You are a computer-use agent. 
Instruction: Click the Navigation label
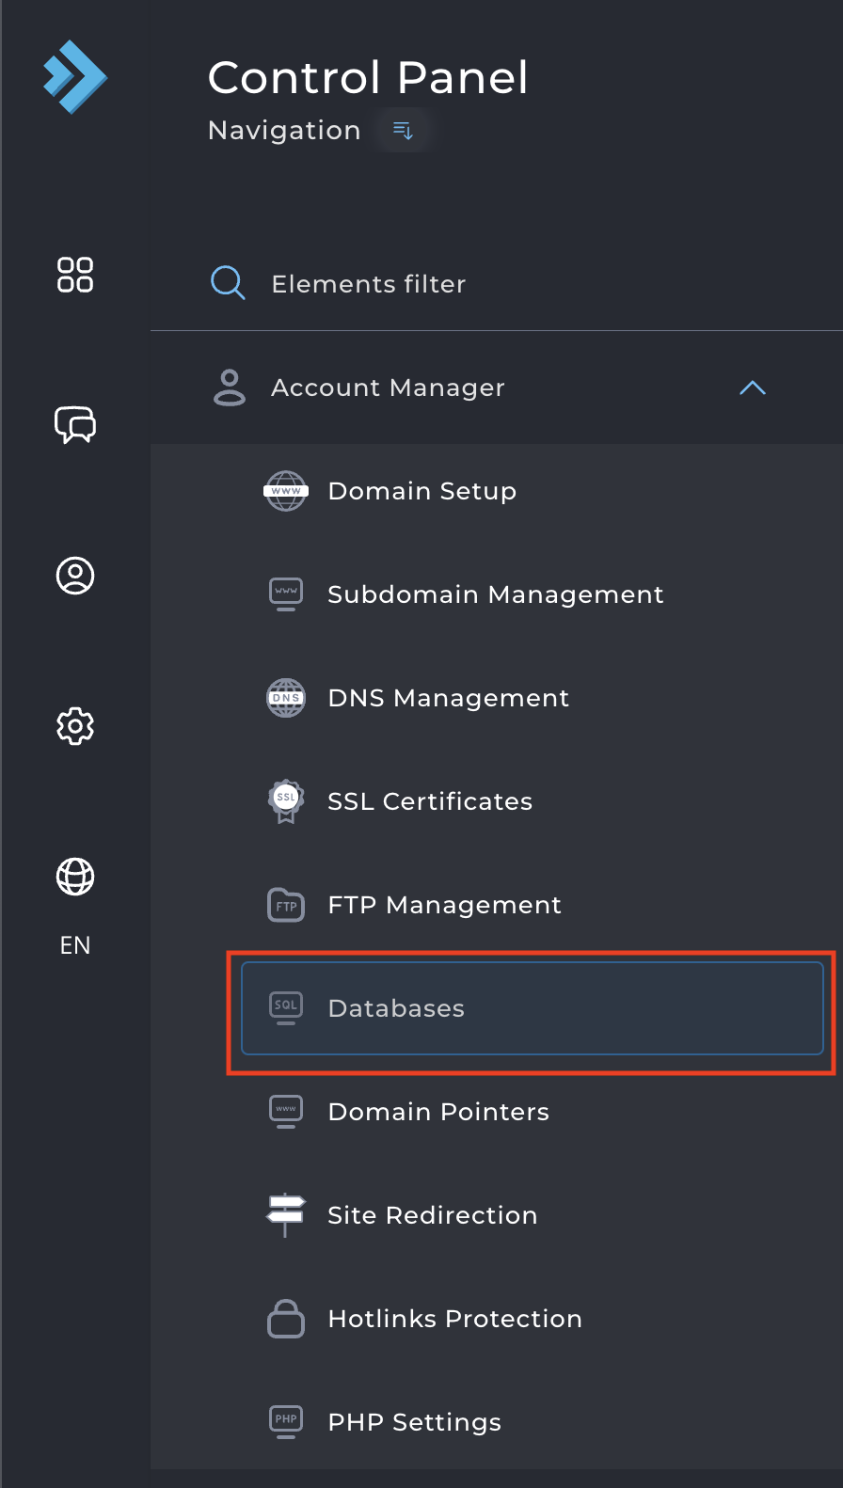(284, 131)
